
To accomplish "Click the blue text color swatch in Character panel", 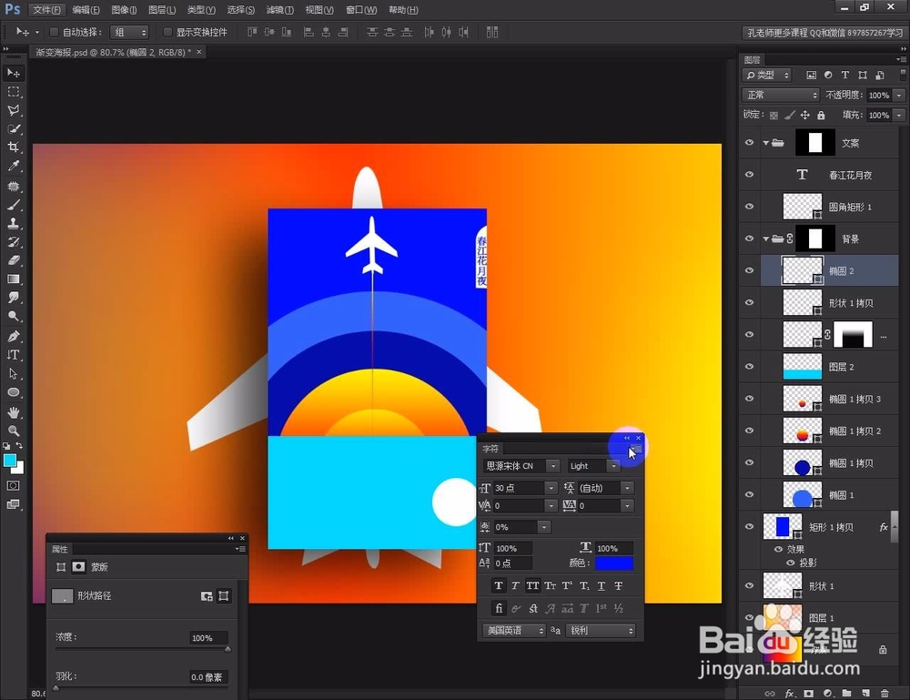I will tap(614, 563).
